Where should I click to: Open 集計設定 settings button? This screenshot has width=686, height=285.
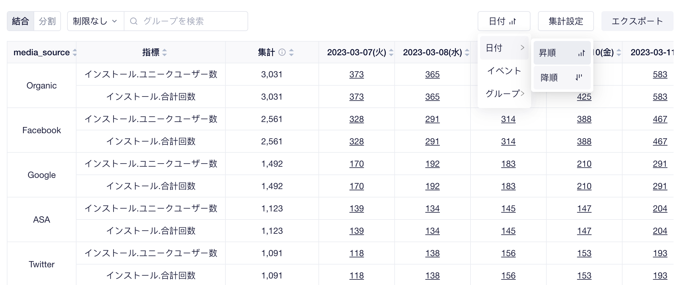566,21
